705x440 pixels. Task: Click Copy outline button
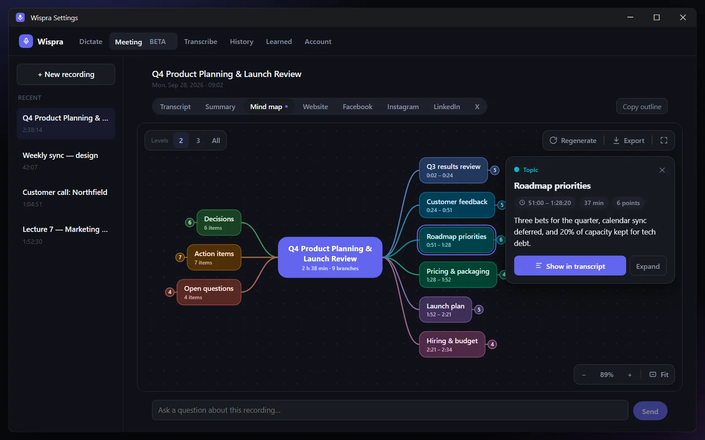pos(642,106)
